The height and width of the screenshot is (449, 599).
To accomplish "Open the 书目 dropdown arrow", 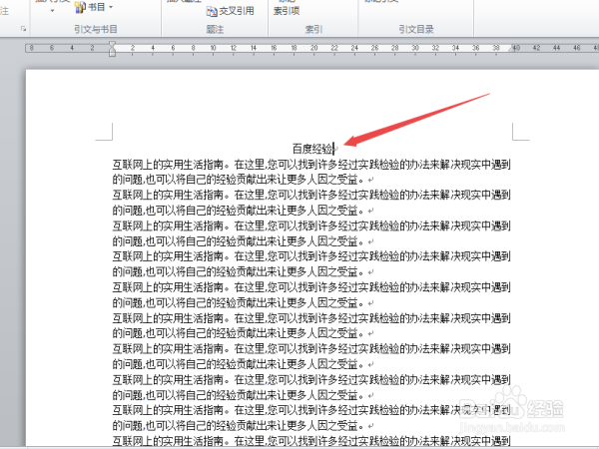I will pos(111,7).
